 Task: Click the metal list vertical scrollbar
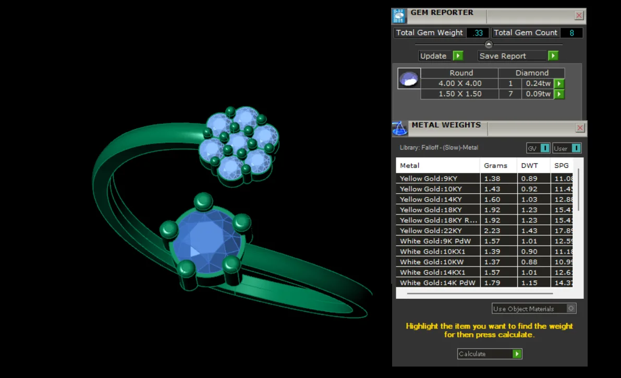click(578, 190)
